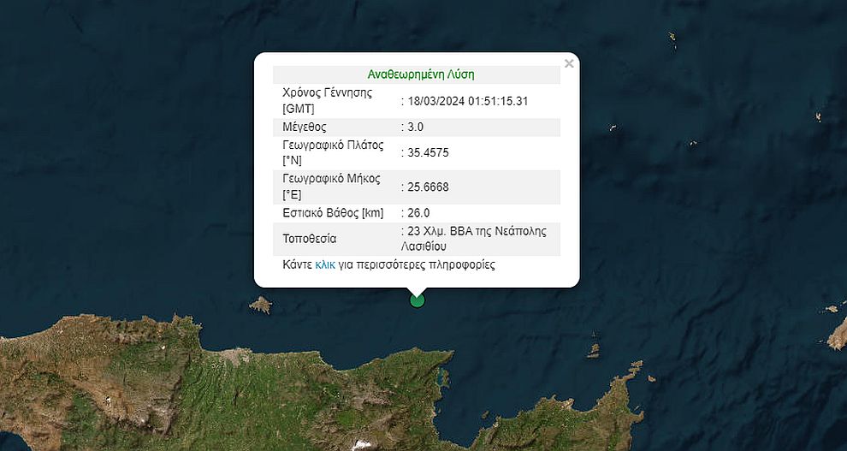Viewport: 847px width, 451px height.
Task: Click the small island in the top-right sea
Action: coord(672,38)
